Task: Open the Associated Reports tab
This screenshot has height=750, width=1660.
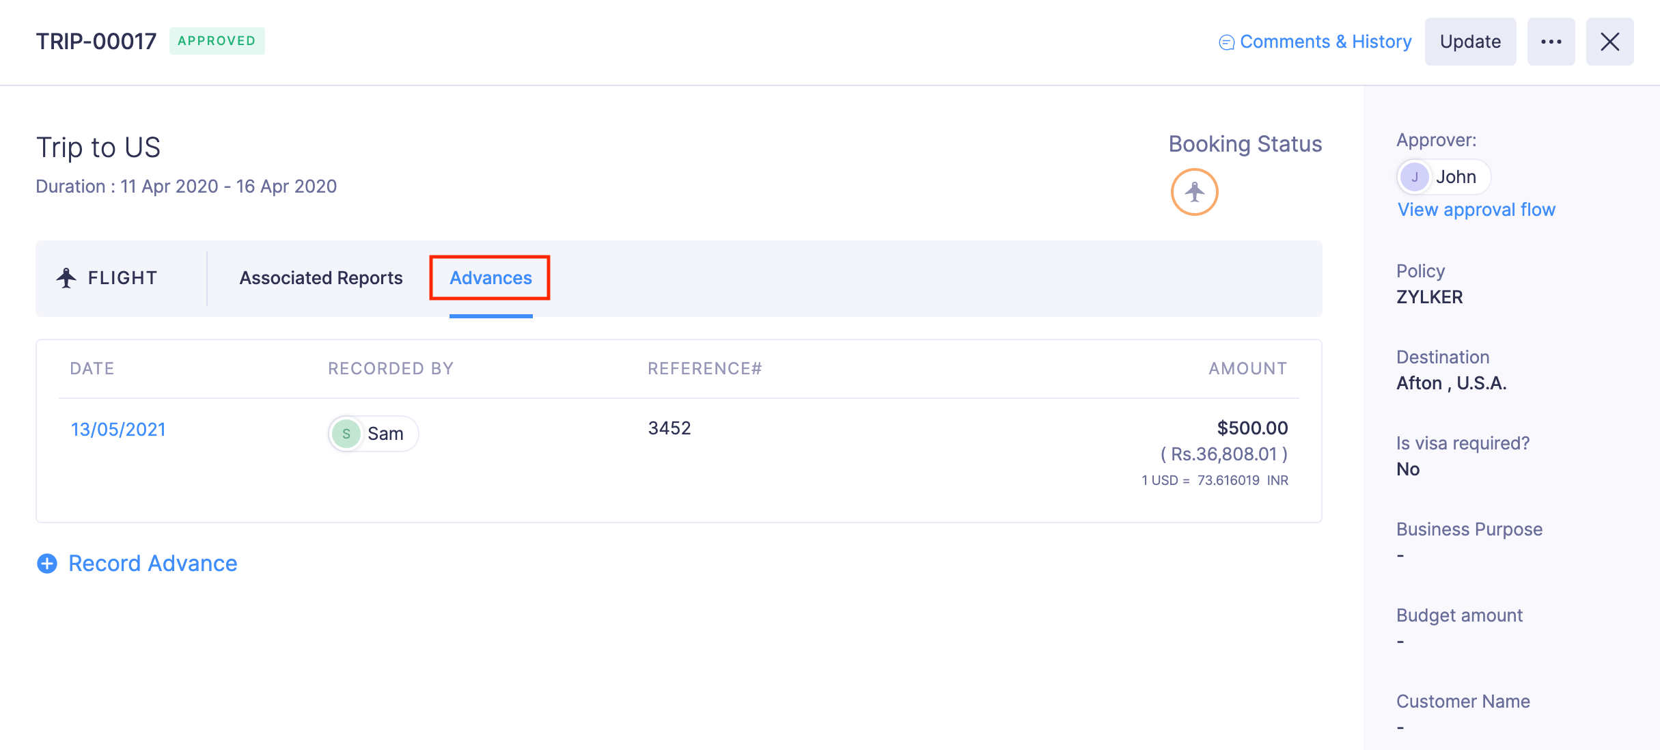Action: pos(320,278)
